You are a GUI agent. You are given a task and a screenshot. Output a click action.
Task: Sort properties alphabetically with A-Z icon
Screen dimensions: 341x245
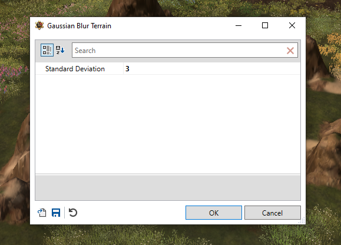60,50
